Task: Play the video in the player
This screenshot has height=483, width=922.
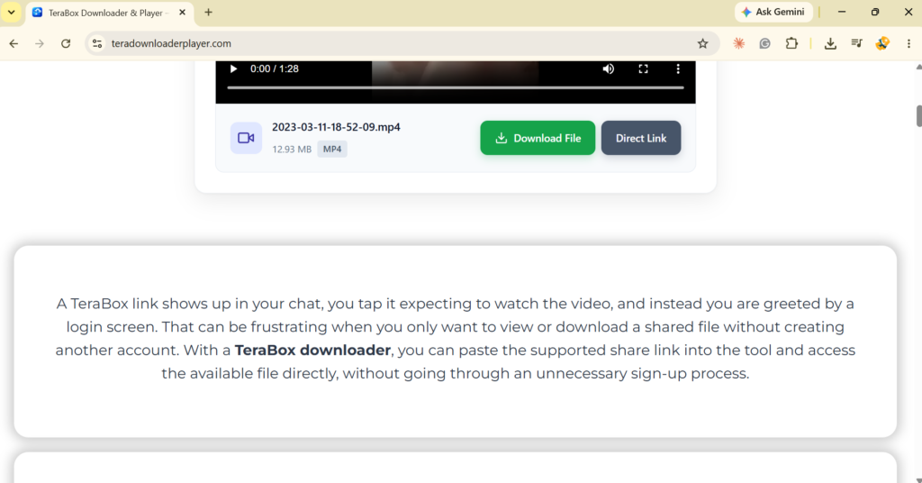Action: coord(233,68)
